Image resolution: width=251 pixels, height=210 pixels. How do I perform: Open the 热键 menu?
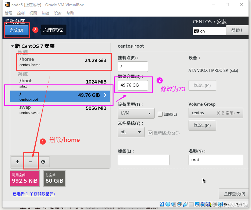(x=46, y=13)
